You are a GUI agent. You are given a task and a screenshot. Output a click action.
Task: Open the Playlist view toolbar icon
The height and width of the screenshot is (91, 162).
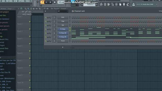tap(101, 5)
